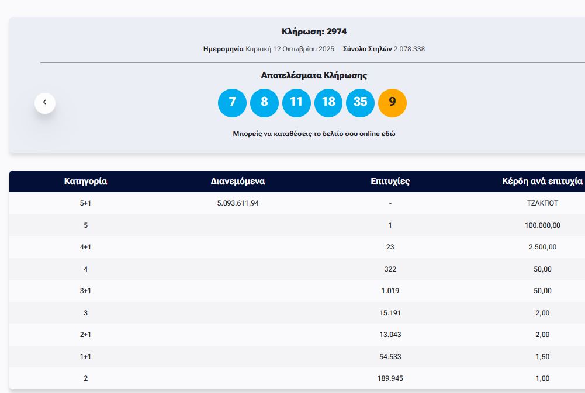The width and height of the screenshot is (585, 393).
Task: Select the ΤΖΑΚΠΟΤ winnings cell
Action: (542, 203)
